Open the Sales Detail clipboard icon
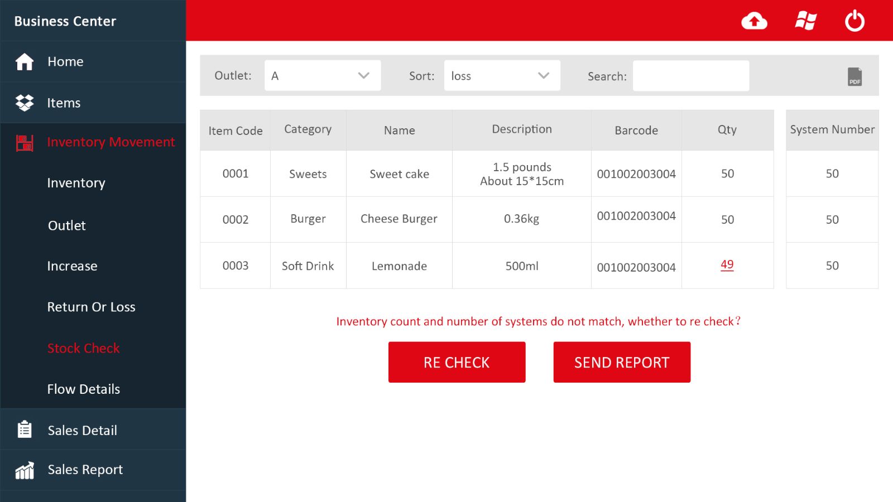This screenshot has width=893, height=502. coord(25,429)
